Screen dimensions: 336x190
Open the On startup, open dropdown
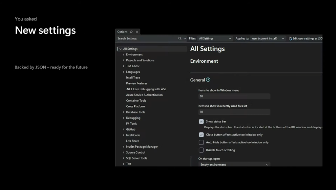tap(234, 164)
